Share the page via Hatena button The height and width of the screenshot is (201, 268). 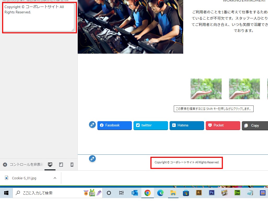187,125
